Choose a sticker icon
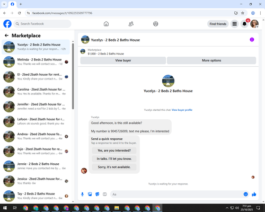The image size is (265, 212). point(98,195)
